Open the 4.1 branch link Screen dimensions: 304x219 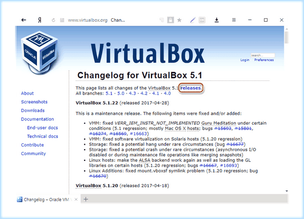pyautogui.click(x=156, y=94)
